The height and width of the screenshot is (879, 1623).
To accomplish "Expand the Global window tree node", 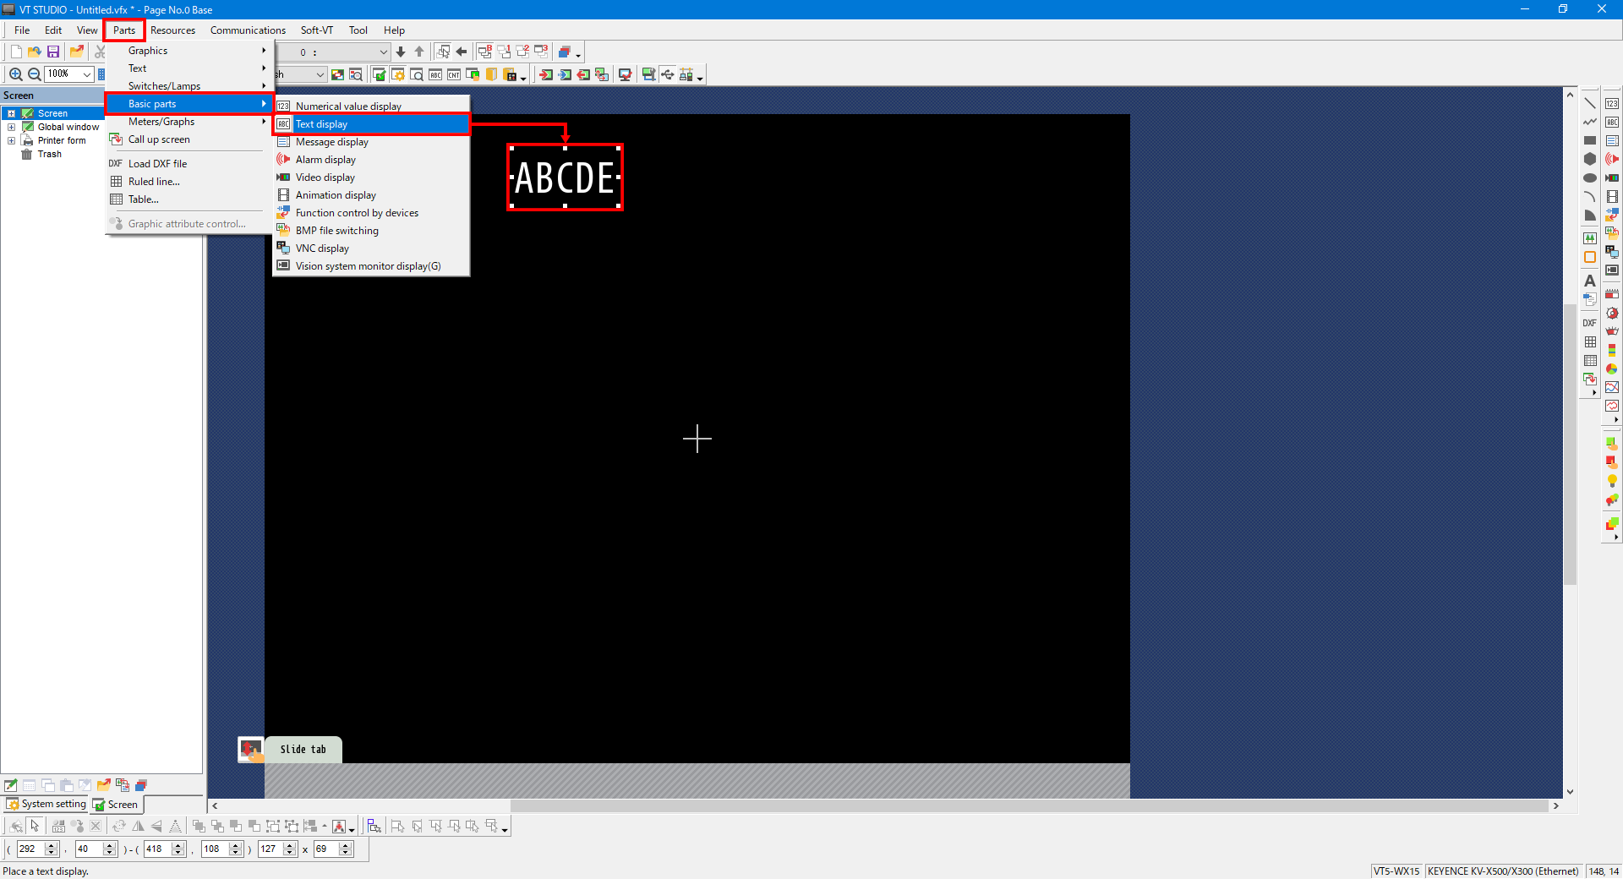I will (x=12, y=127).
